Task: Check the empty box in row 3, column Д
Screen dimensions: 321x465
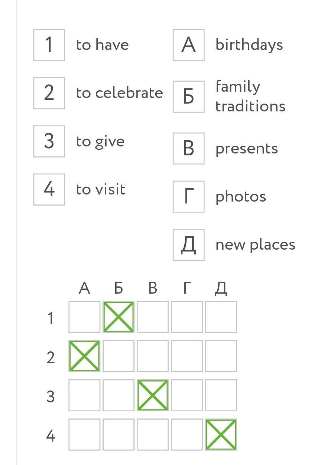Action: tap(221, 395)
